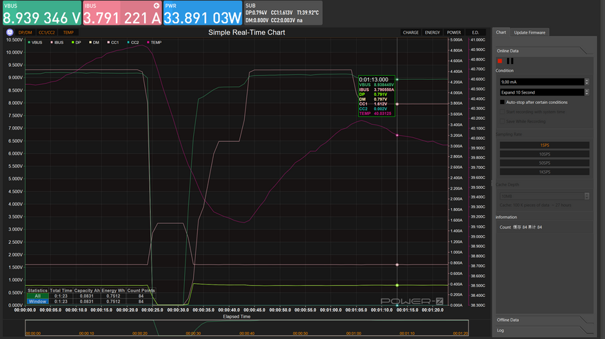The image size is (605, 339).
Task: Adjust the 9,00 mA stepper arrows
Action: pos(586,81)
